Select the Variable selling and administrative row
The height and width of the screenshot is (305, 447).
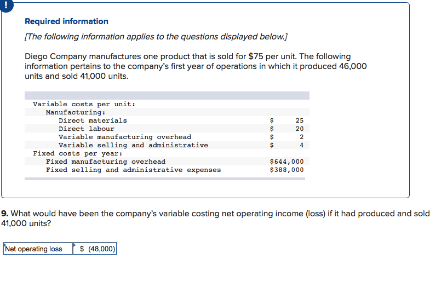click(167, 145)
